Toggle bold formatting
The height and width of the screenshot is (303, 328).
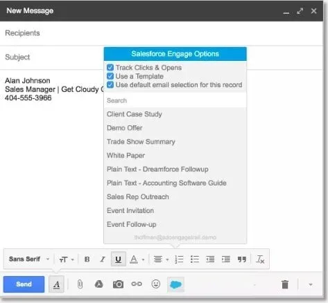coord(87,259)
